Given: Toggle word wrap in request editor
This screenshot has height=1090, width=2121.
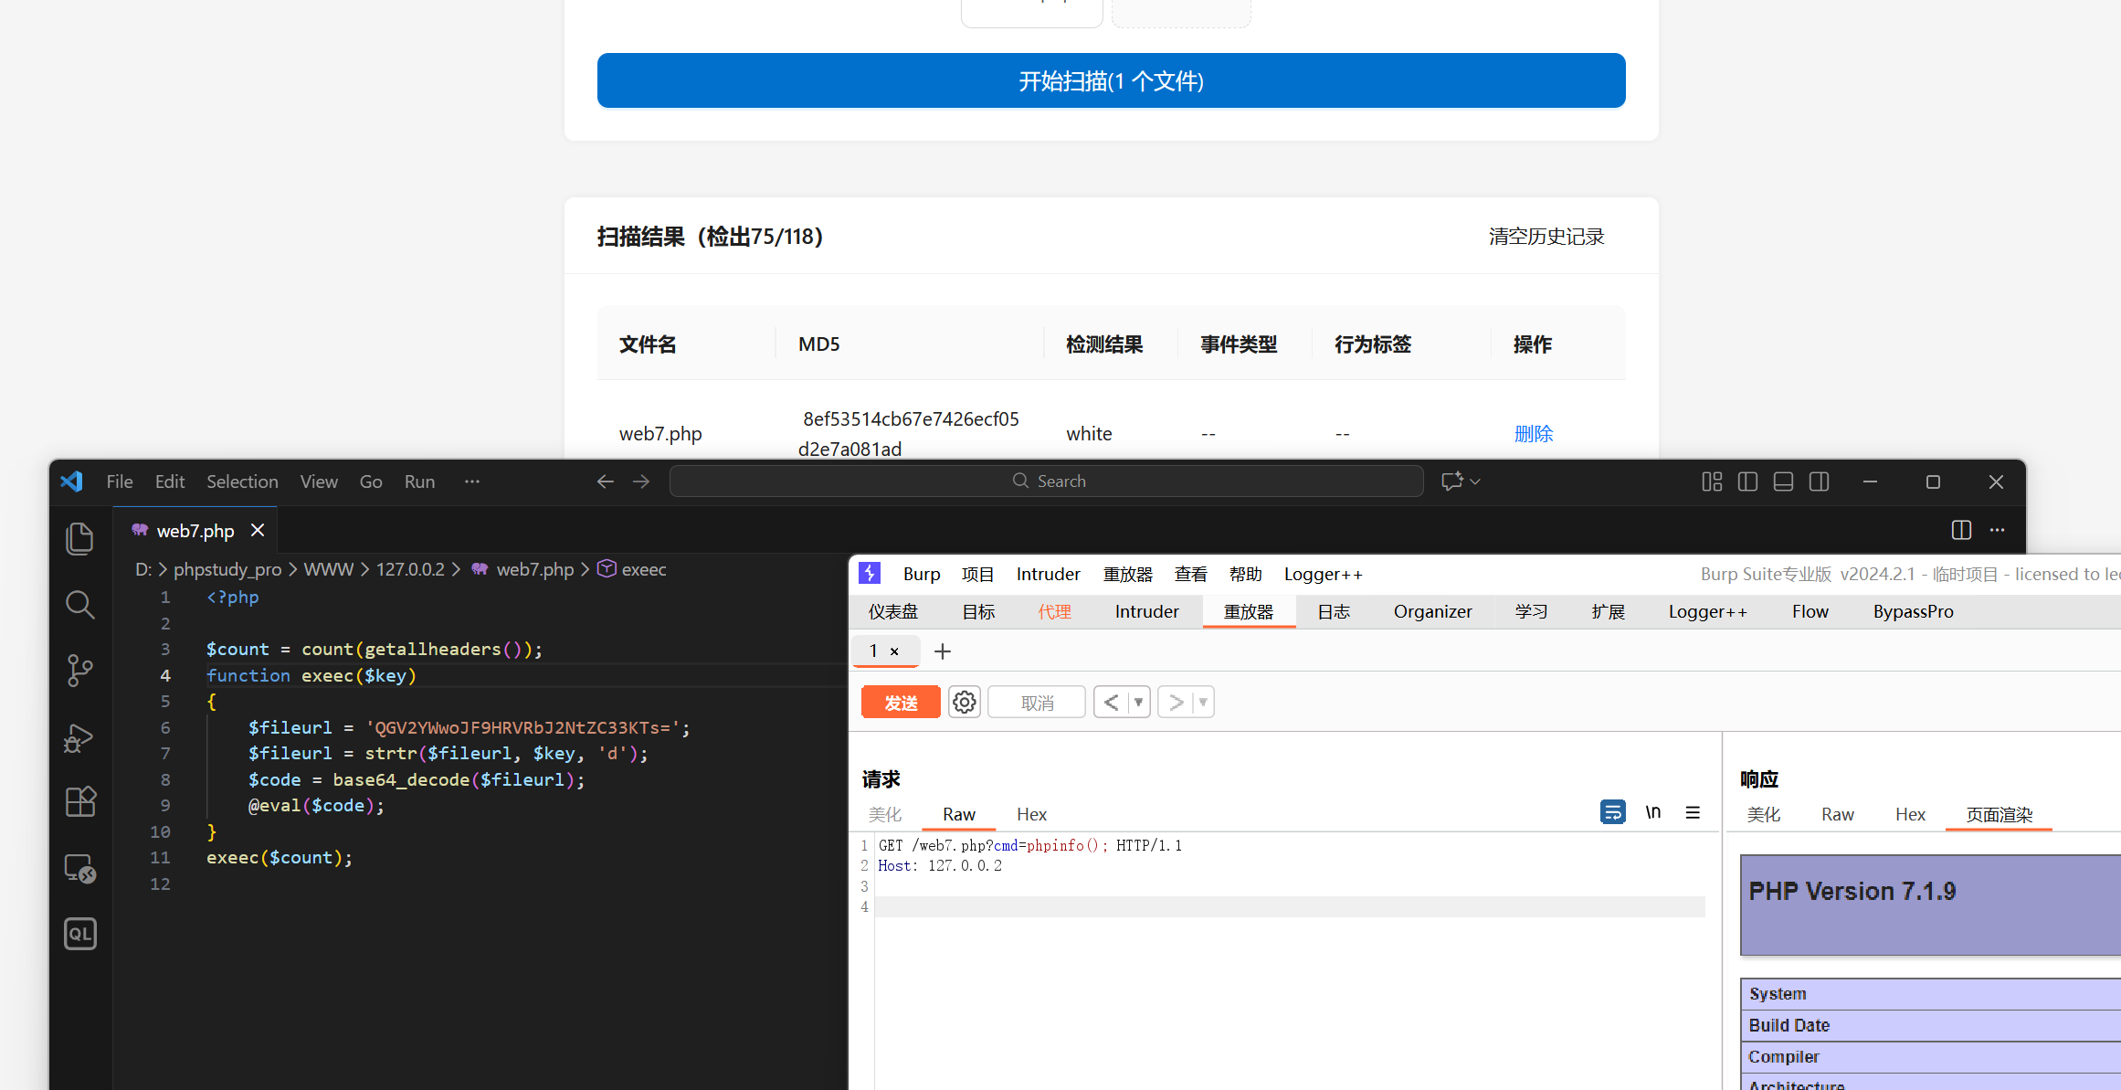Looking at the screenshot, I should click(1612, 811).
